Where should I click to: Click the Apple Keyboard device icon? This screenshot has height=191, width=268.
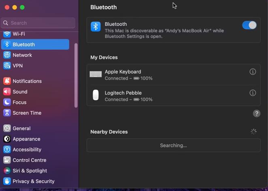pos(96,74)
